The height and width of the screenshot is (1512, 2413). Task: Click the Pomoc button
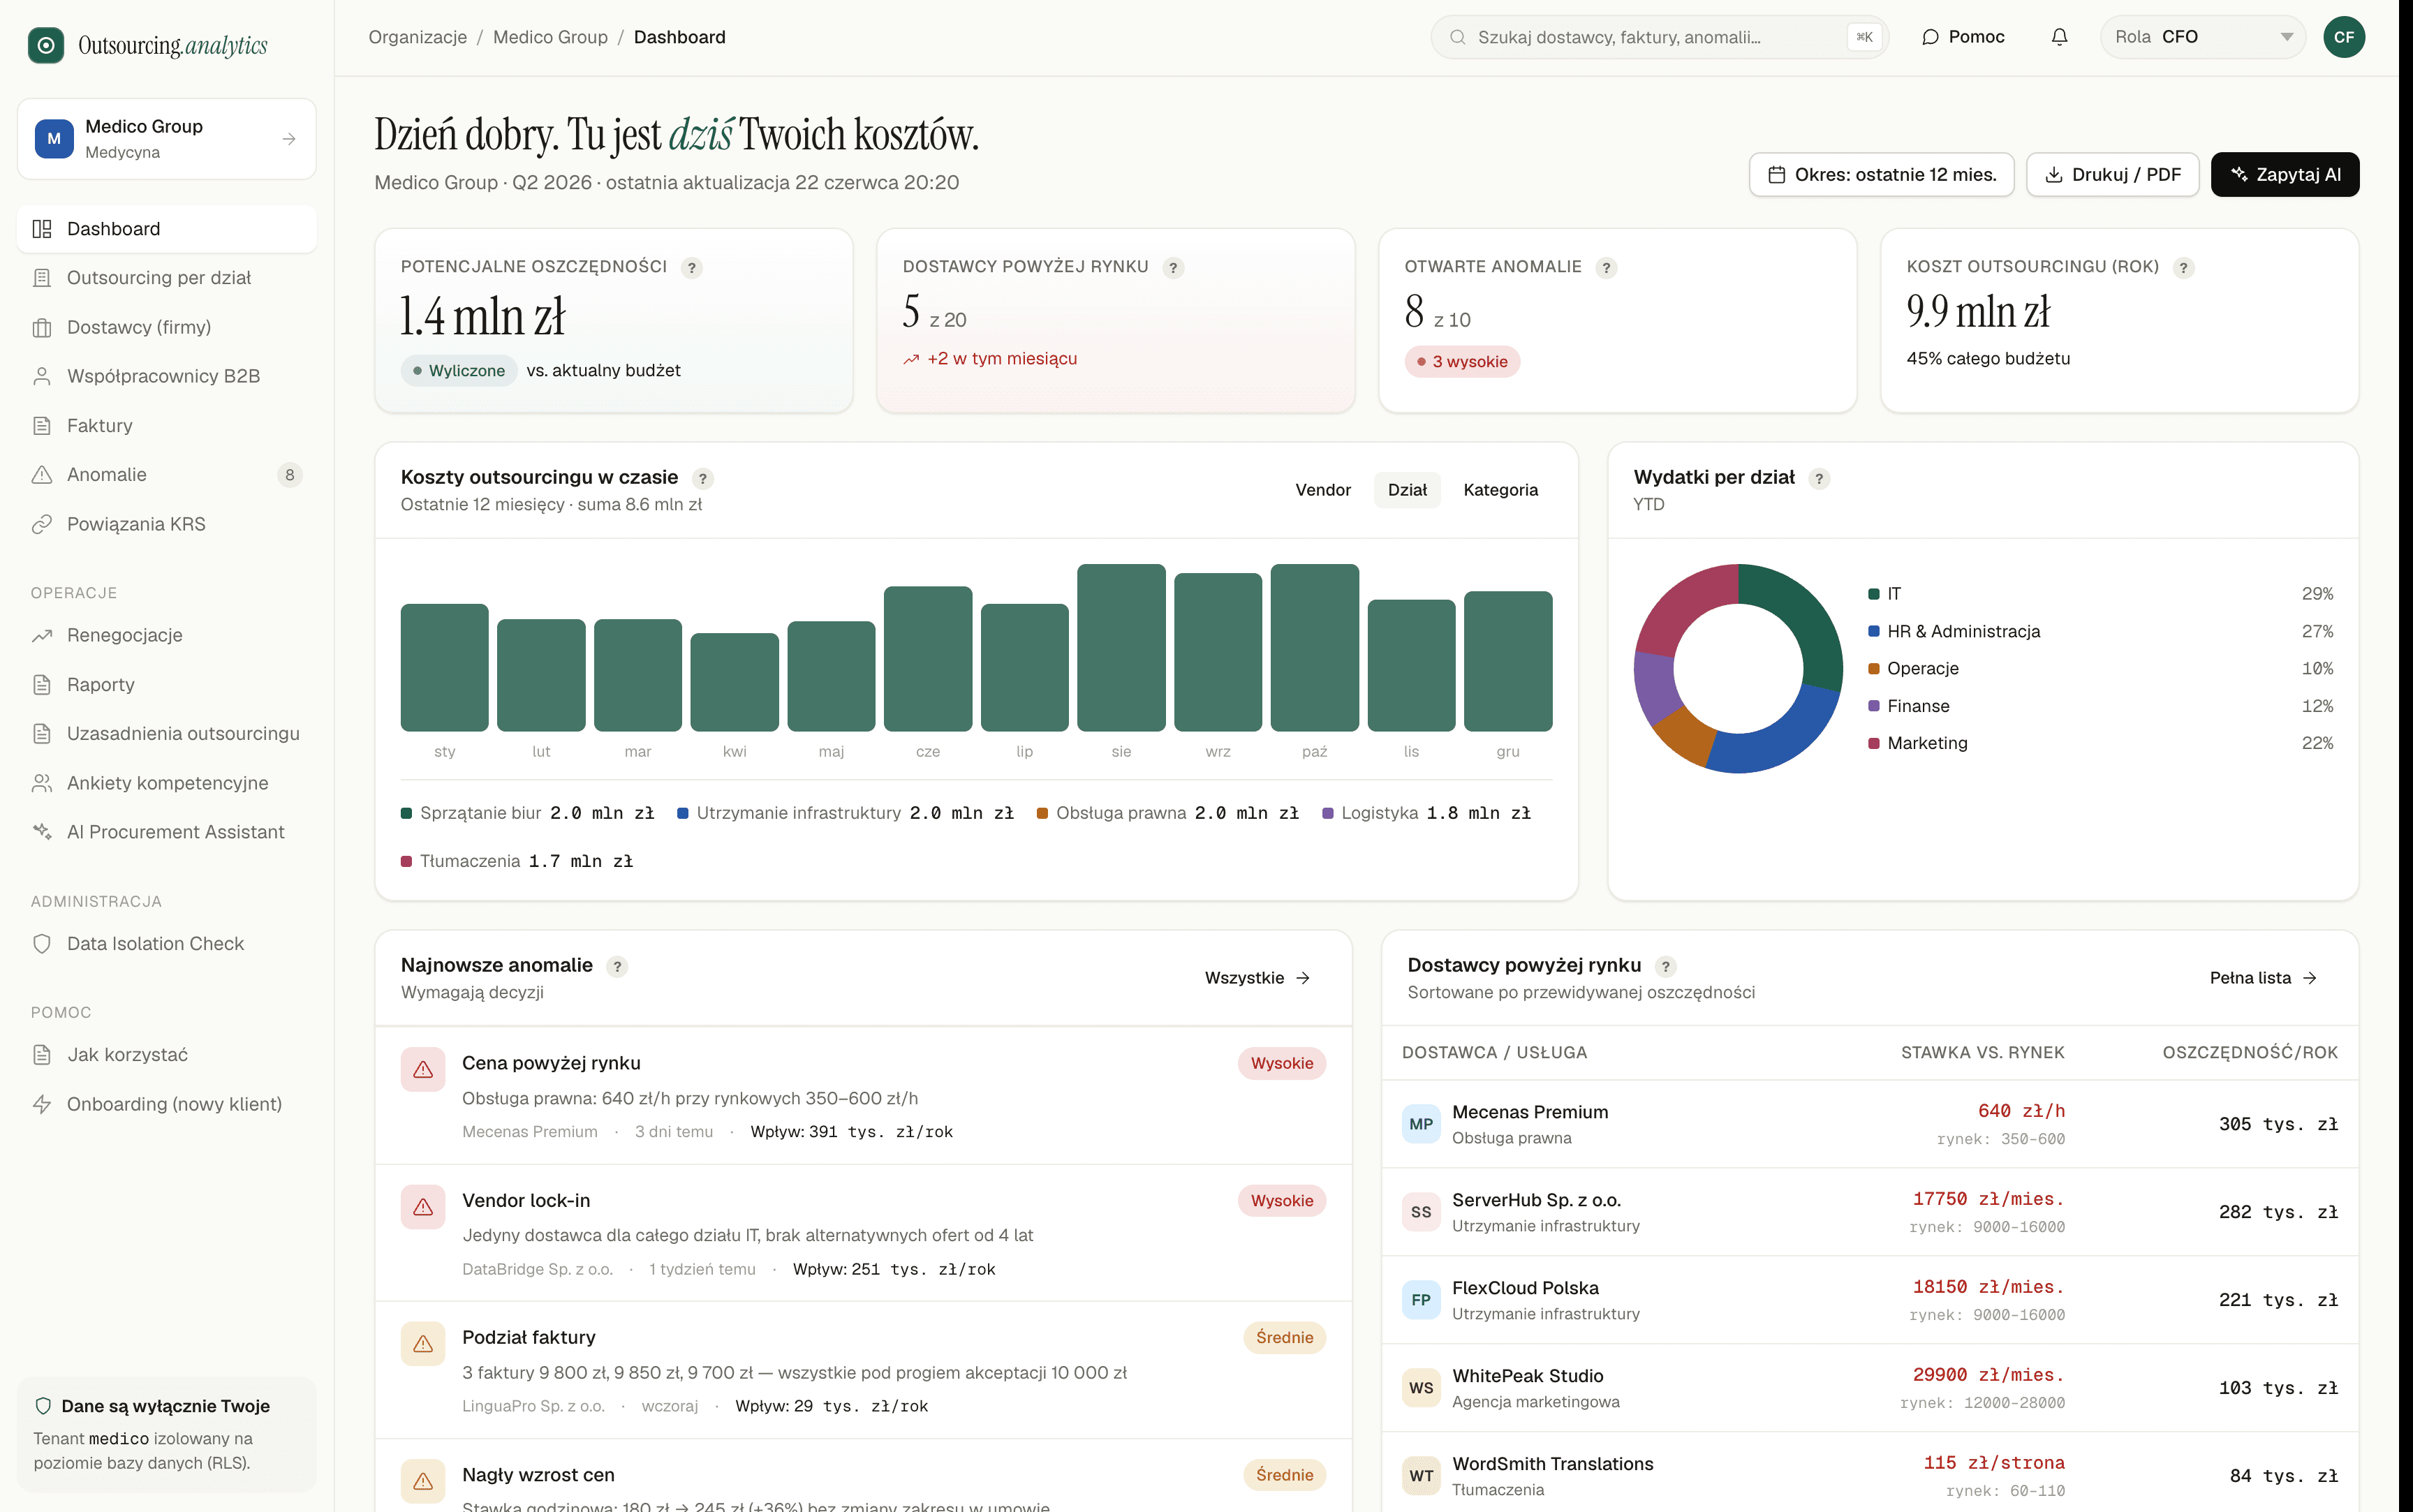(1963, 37)
